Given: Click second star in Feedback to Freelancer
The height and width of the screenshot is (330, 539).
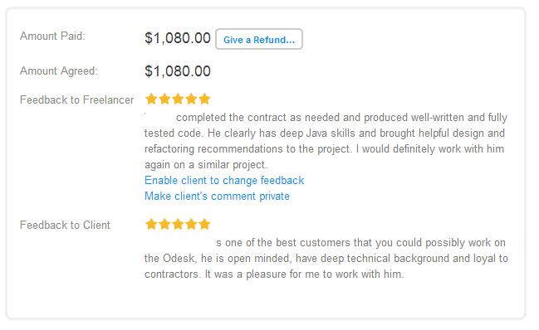Looking at the screenshot, I should pyautogui.click(x=164, y=99).
